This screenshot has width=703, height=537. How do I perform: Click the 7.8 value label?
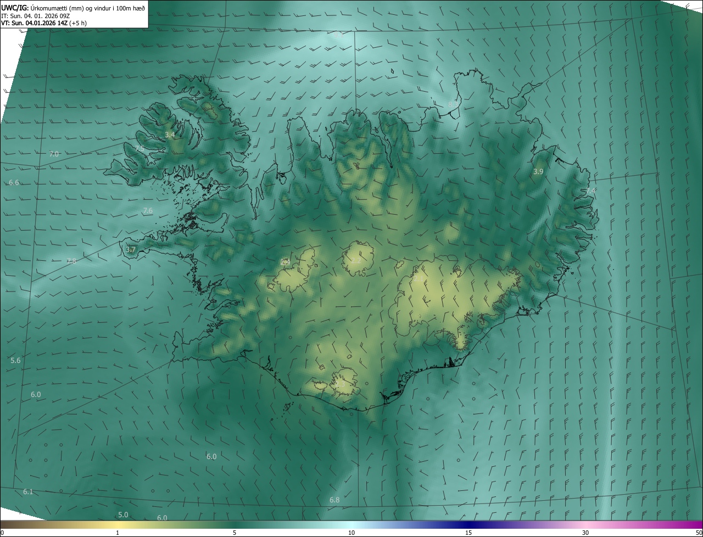tap(71, 261)
